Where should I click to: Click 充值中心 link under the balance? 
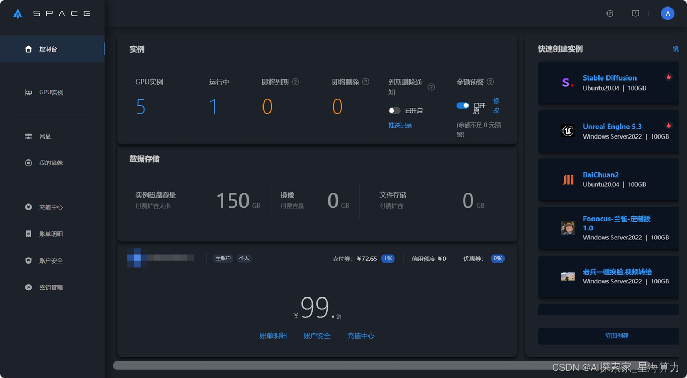[x=361, y=336]
